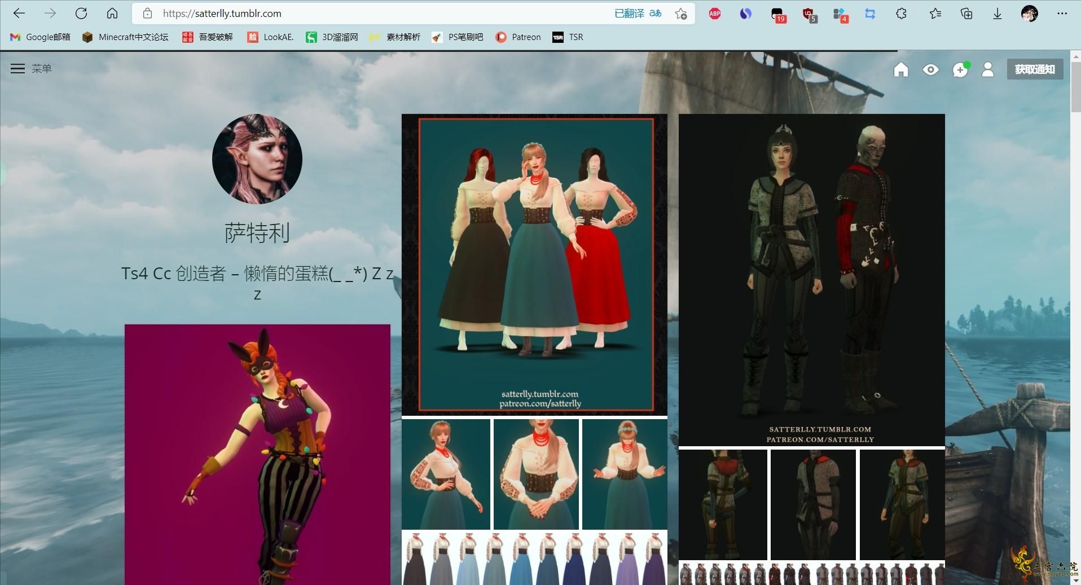The height and width of the screenshot is (585, 1081).
Task: Click the site lock icon in address bar
Action: tap(147, 13)
